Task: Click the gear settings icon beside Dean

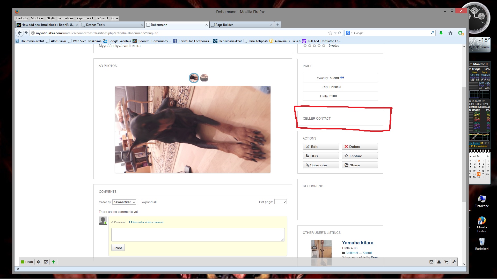Action: (38, 262)
